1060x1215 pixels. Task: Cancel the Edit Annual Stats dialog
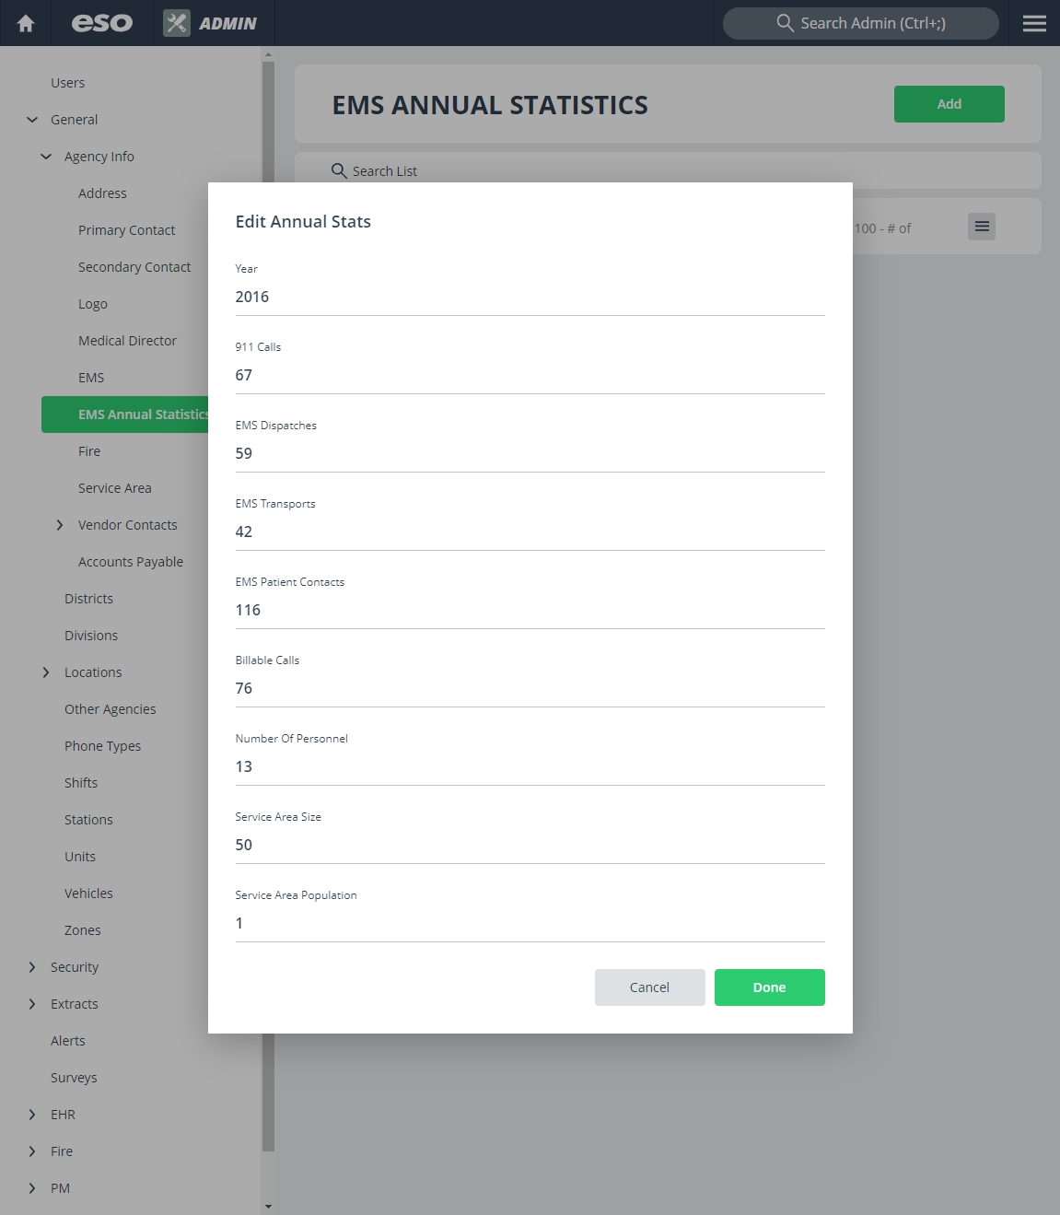650,987
